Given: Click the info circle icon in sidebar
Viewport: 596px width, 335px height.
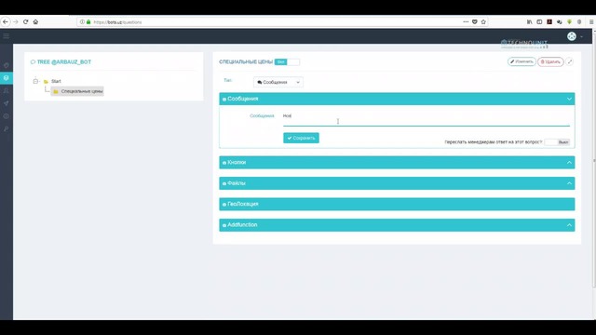Looking at the screenshot, I should click(x=7, y=116).
